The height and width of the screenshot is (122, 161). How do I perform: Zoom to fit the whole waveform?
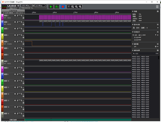pos(73,7)
